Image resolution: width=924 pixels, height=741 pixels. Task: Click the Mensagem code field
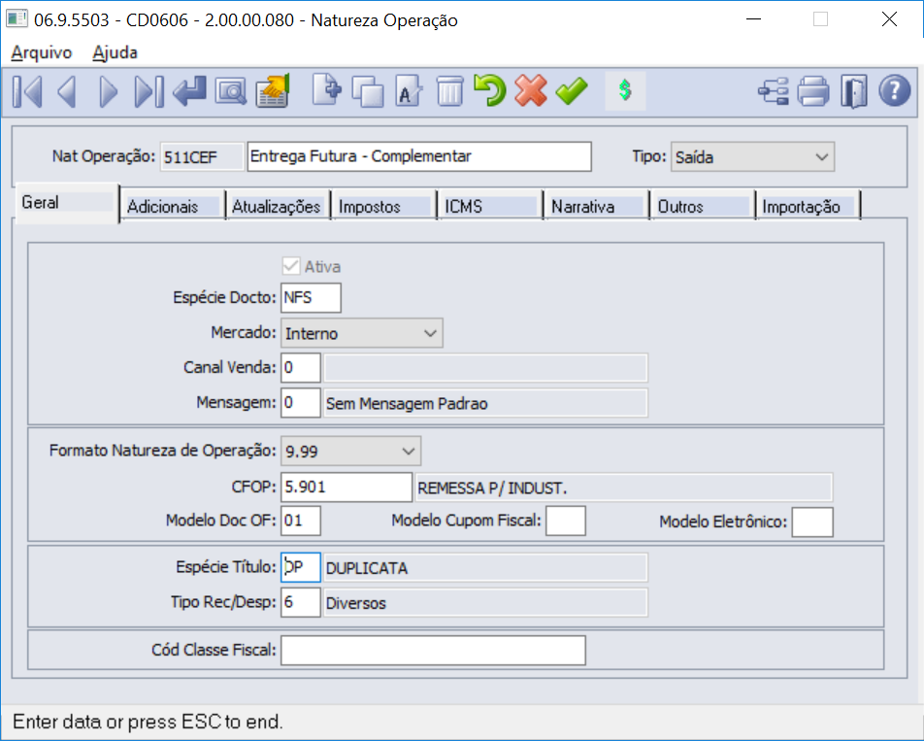click(x=301, y=403)
